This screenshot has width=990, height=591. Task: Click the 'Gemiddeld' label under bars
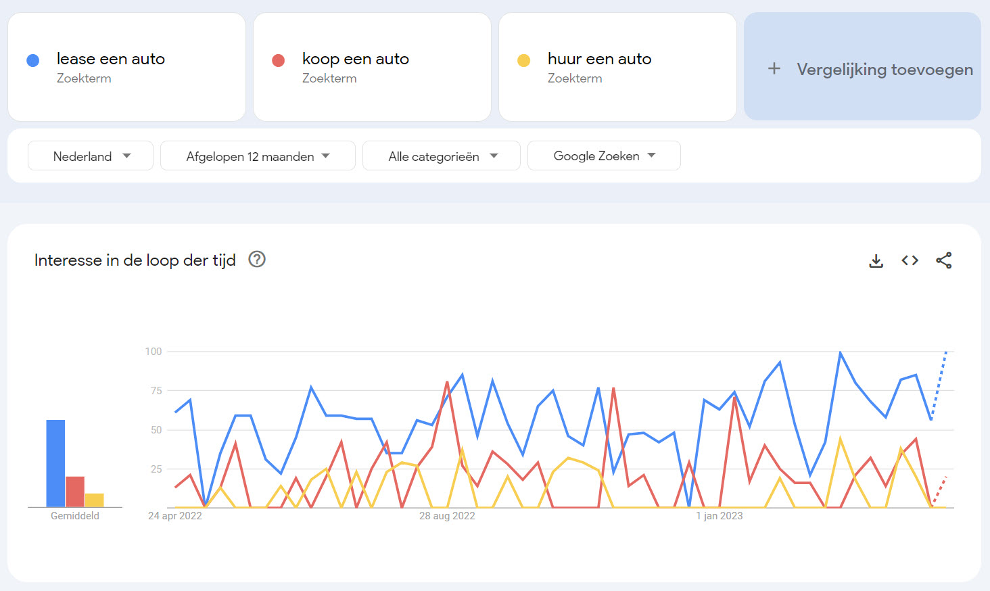point(75,515)
